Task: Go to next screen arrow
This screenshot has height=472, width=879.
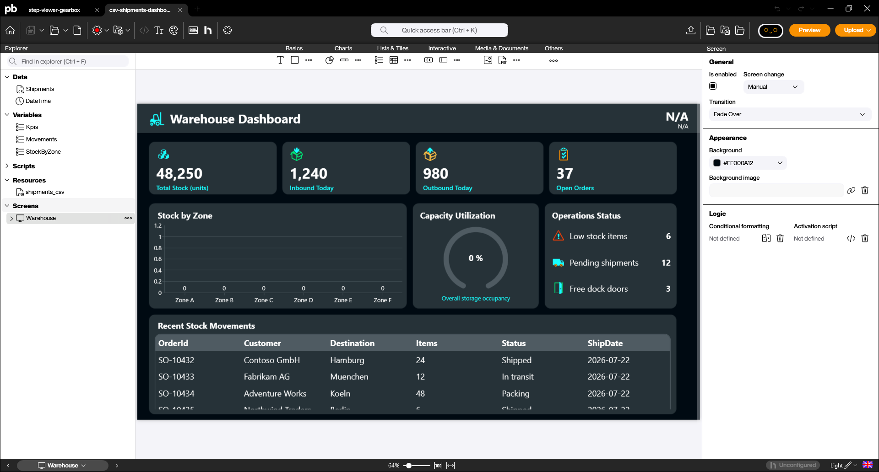Action: (117, 466)
